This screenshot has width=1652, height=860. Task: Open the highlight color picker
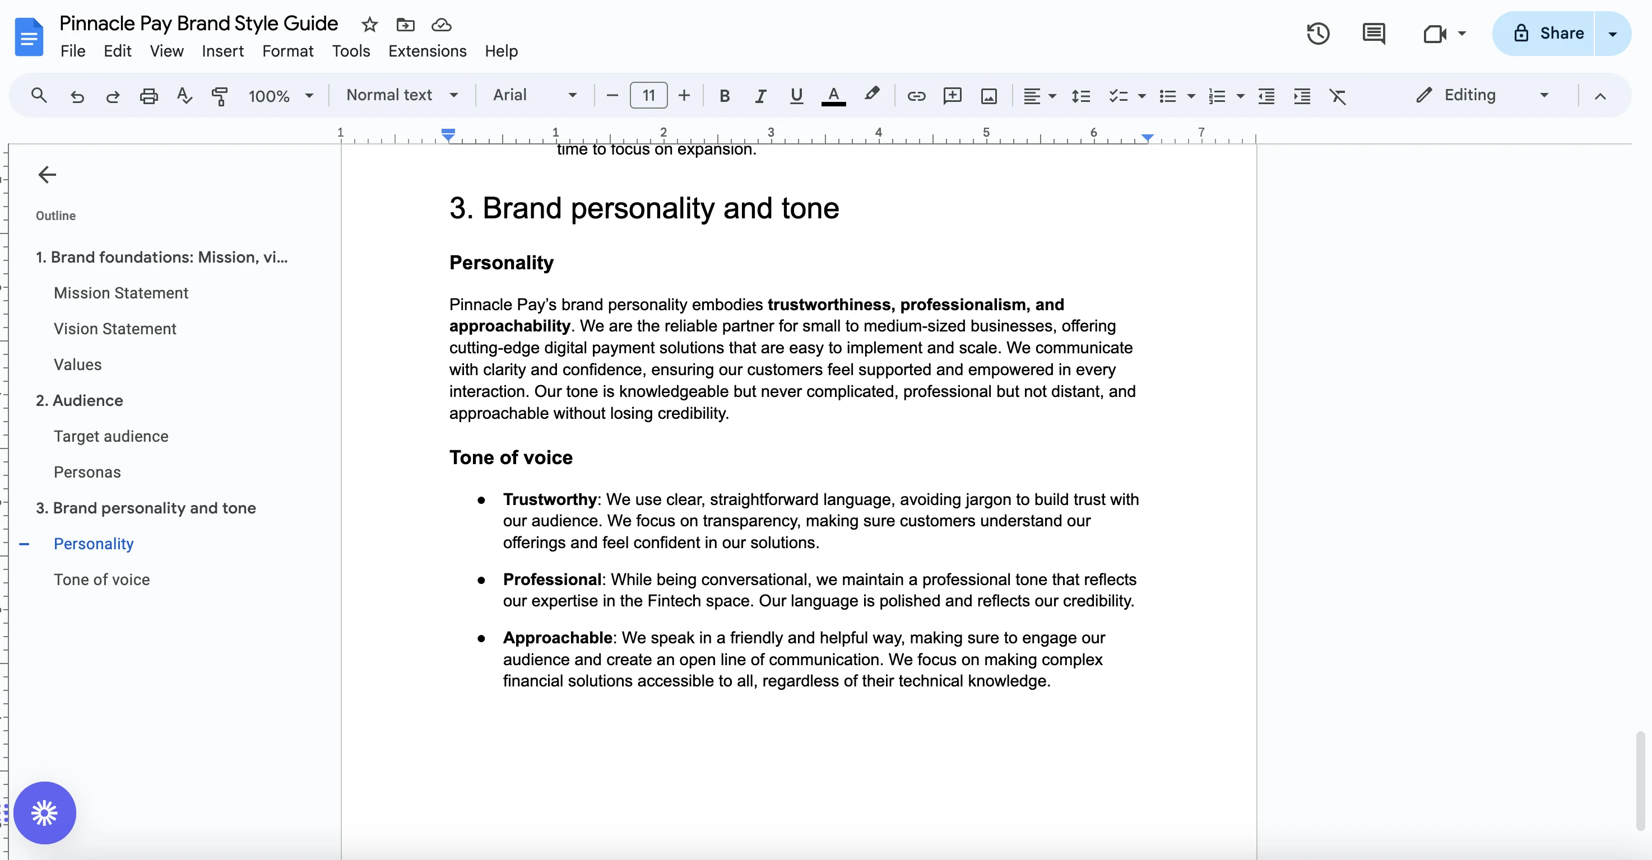point(871,95)
